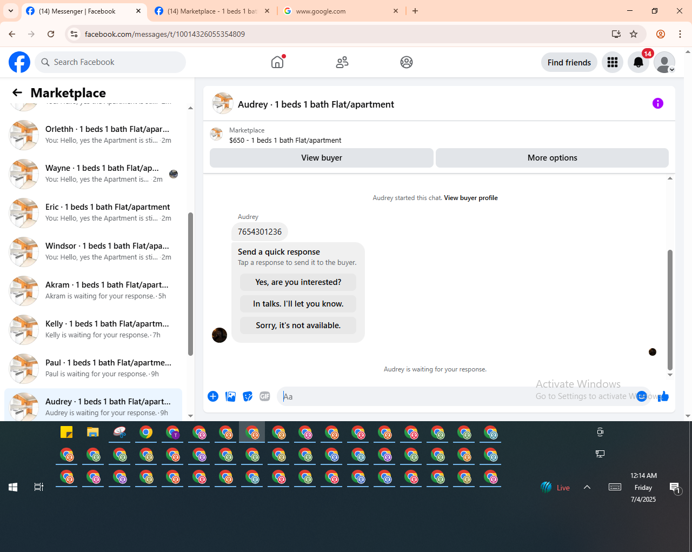Go back in browser history

(12, 34)
